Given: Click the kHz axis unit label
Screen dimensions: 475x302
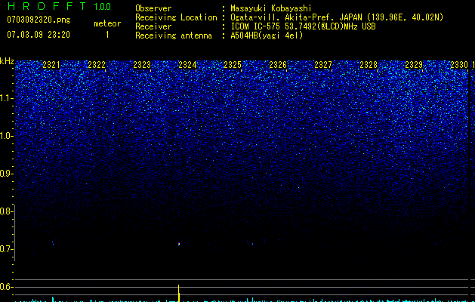Looking at the screenshot, I should (7, 61).
